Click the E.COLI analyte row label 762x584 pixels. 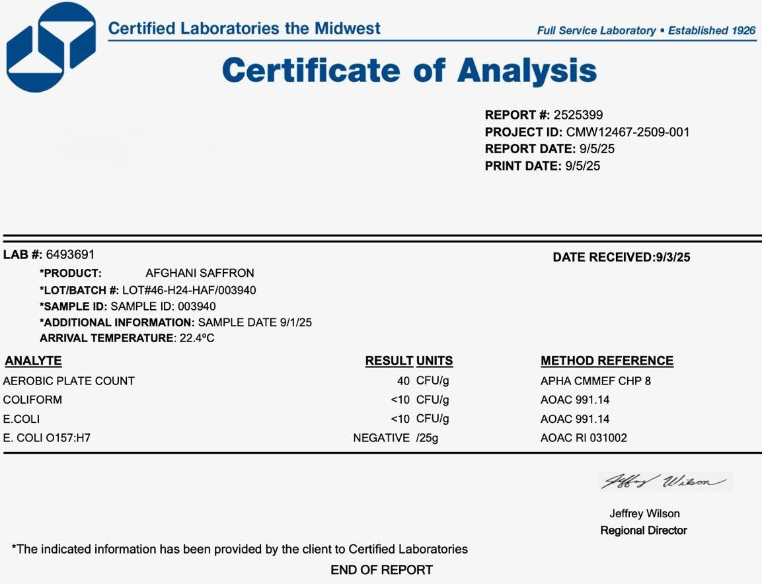pyautogui.click(x=21, y=419)
